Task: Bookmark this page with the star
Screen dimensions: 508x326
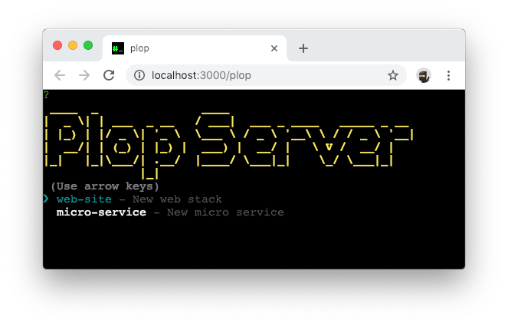Action: [x=392, y=75]
